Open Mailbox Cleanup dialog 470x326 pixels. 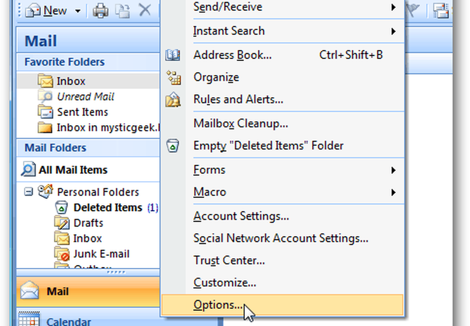[x=283, y=123]
